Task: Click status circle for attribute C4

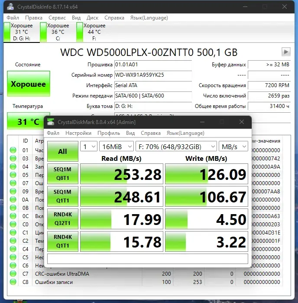Action: (13, 249)
